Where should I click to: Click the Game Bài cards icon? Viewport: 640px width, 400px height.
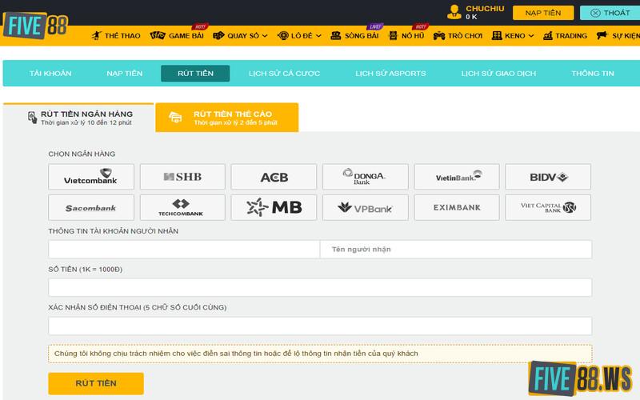click(x=157, y=35)
